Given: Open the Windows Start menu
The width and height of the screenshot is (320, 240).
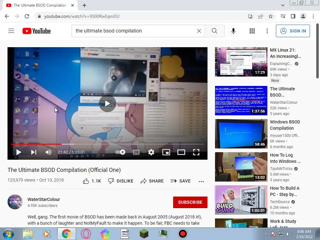Looking at the screenshot, I should [8, 234].
